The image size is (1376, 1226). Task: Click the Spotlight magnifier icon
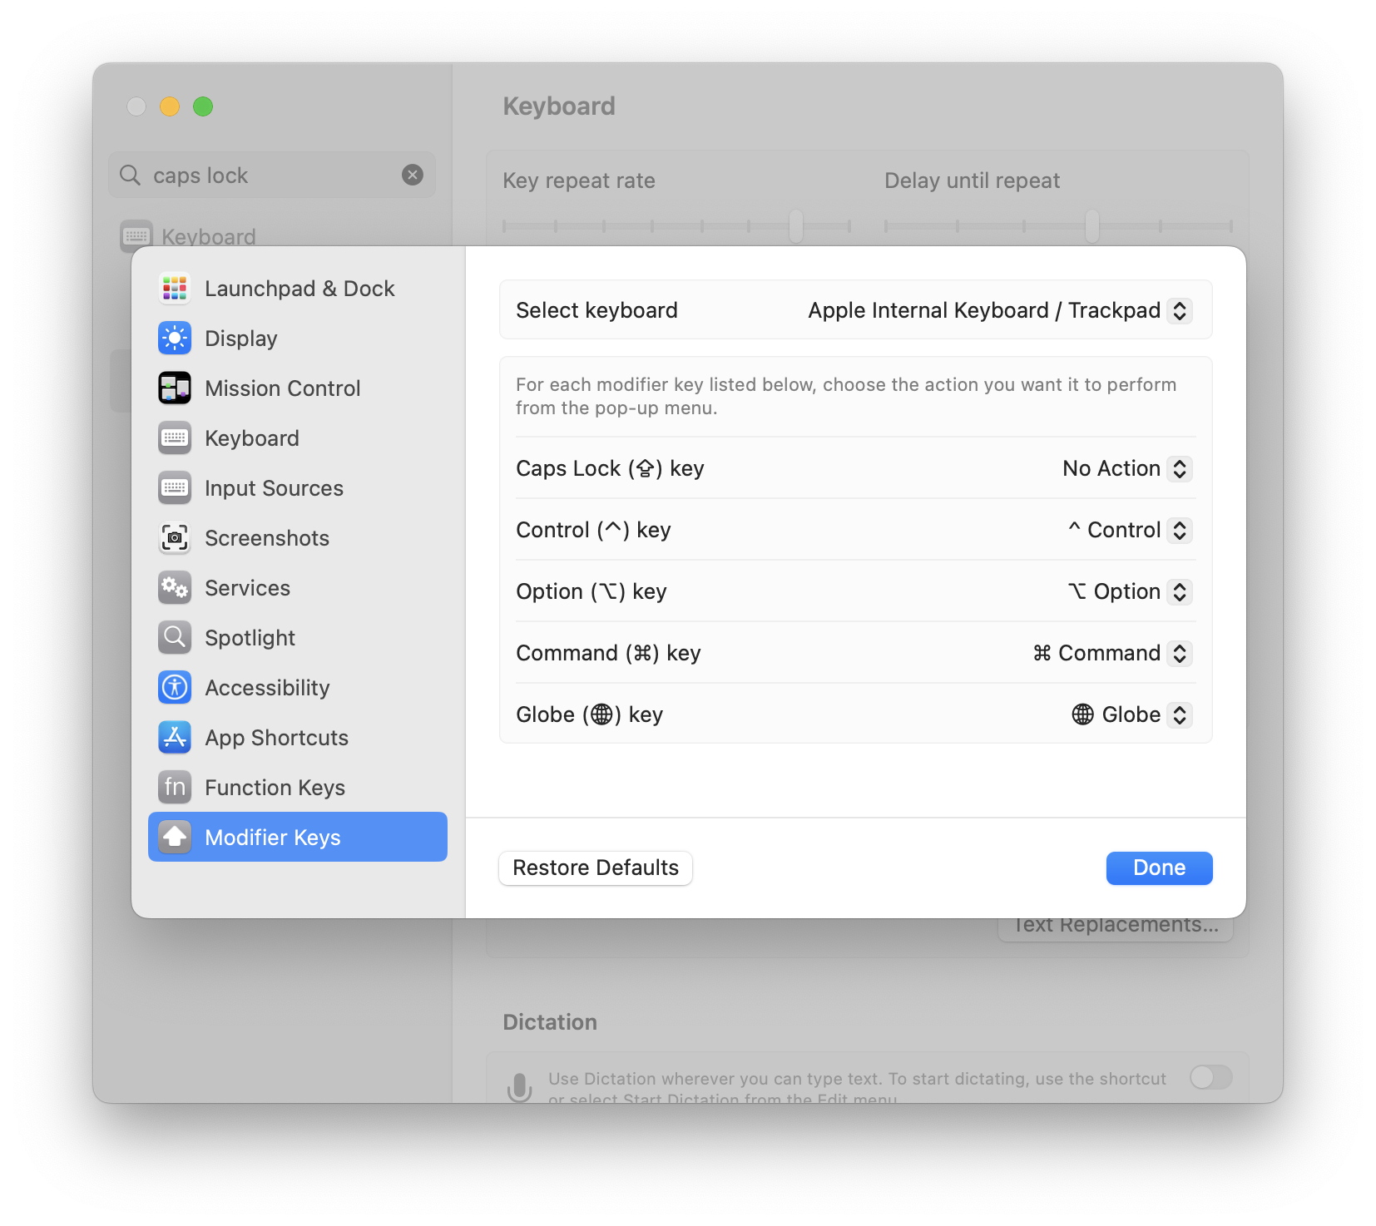tap(175, 638)
